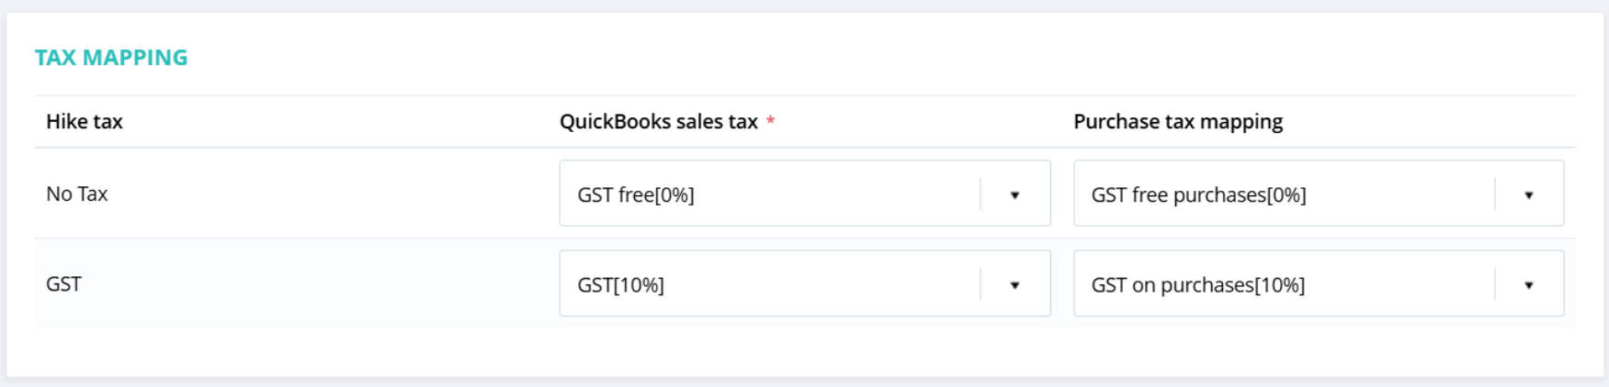This screenshot has width=1609, height=387.
Task: Open the No Tax sales tax dropdown arrow
Action: 1014,194
